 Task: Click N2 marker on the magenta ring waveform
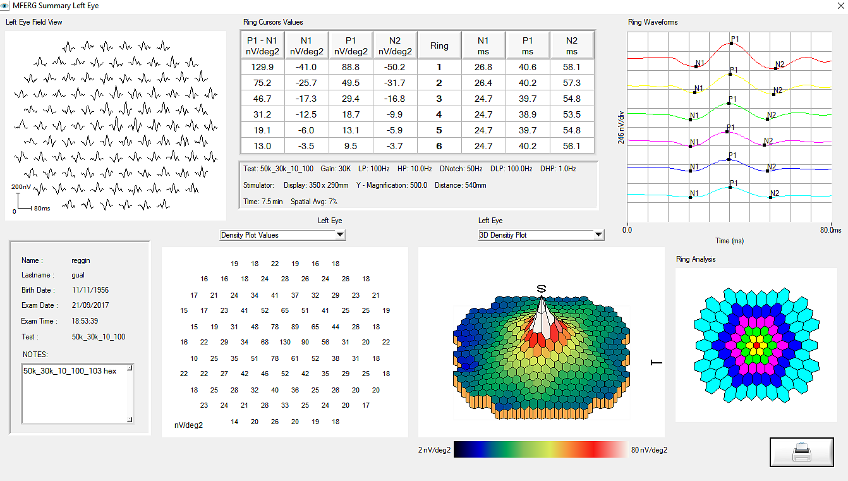click(x=765, y=145)
